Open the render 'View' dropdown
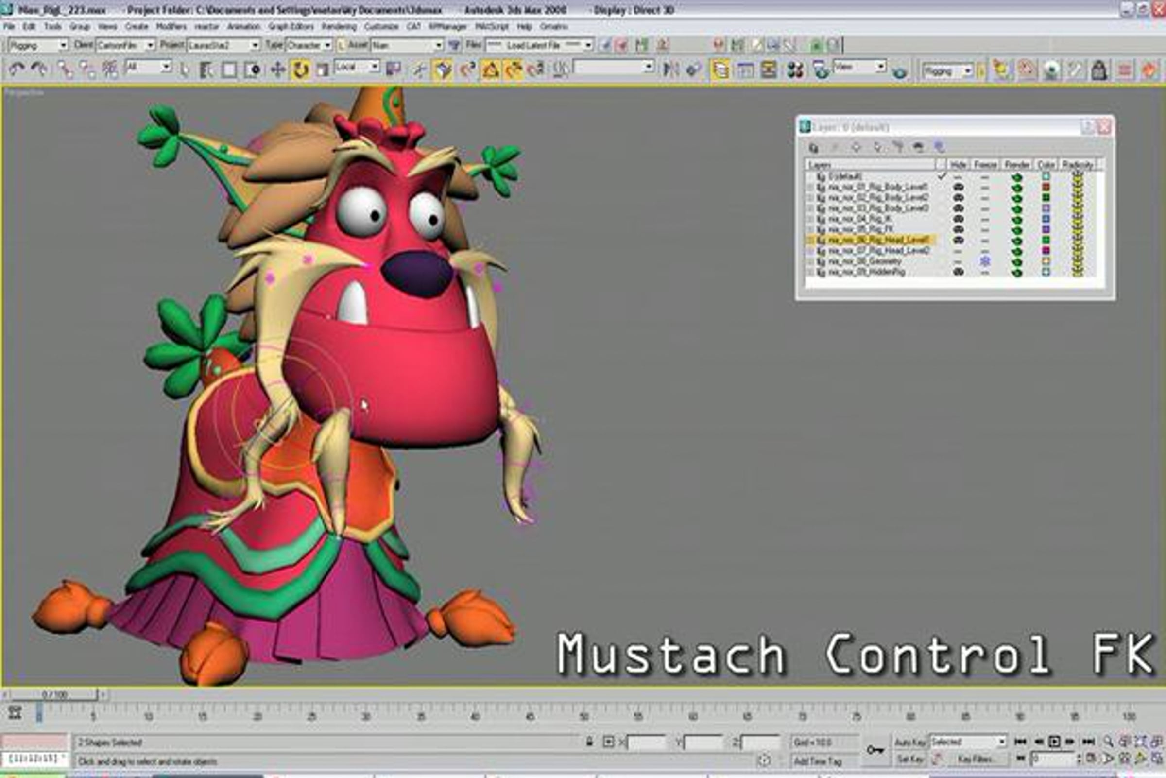This screenshot has width=1166, height=778. coord(859,66)
